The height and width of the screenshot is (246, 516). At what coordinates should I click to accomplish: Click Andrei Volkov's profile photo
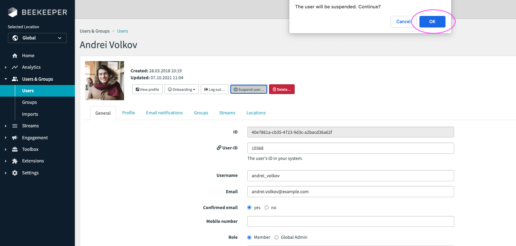click(x=104, y=81)
